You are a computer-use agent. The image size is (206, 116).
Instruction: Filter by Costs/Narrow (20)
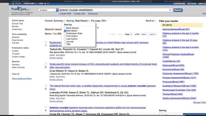coord(171,61)
